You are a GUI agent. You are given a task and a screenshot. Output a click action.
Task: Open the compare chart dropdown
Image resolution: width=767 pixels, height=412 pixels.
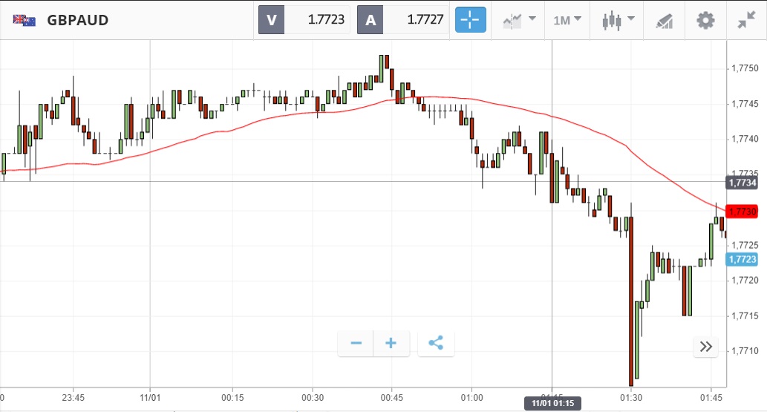click(x=518, y=20)
